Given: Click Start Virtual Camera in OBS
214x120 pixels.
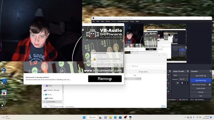Looking at the screenshot, I should 199,85.
